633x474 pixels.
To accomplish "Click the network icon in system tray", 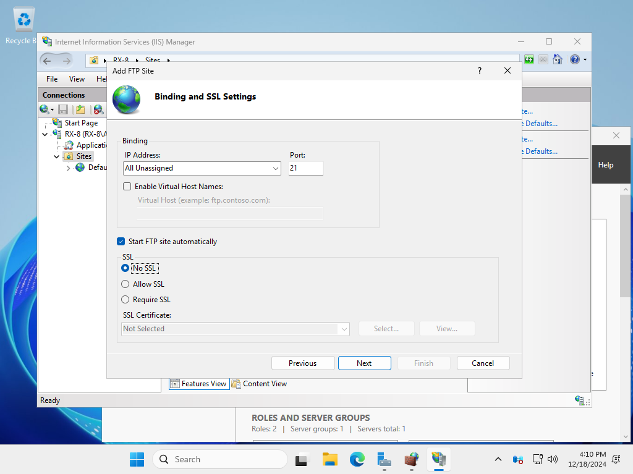I will click(537, 459).
